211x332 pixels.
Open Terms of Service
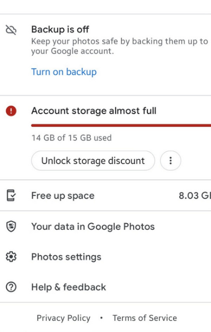click(145, 318)
